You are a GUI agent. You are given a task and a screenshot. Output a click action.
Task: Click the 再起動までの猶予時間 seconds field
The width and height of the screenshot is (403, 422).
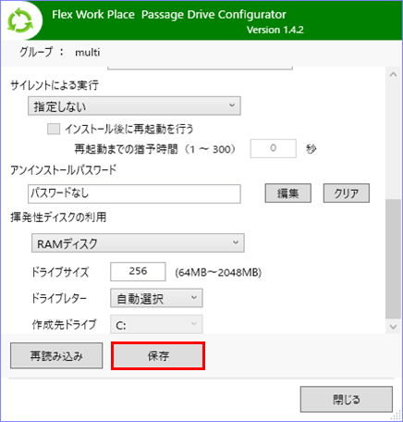[x=274, y=148]
